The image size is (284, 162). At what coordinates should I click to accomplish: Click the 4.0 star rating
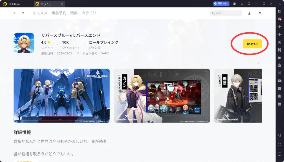click(x=46, y=42)
